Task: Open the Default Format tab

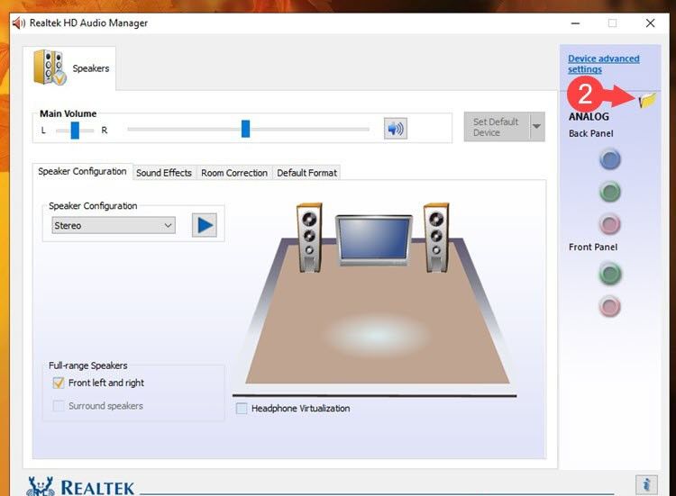Action: point(306,173)
